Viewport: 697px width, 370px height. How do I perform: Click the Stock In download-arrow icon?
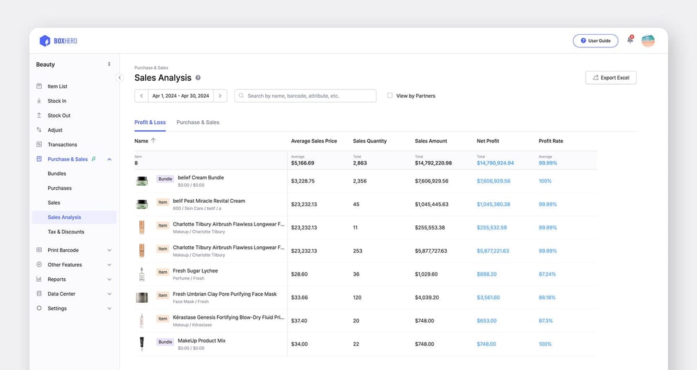click(38, 100)
